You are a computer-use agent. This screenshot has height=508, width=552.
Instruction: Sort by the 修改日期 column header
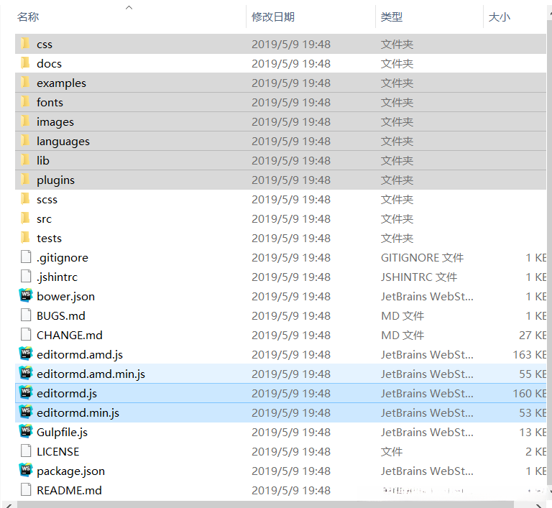click(x=273, y=17)
